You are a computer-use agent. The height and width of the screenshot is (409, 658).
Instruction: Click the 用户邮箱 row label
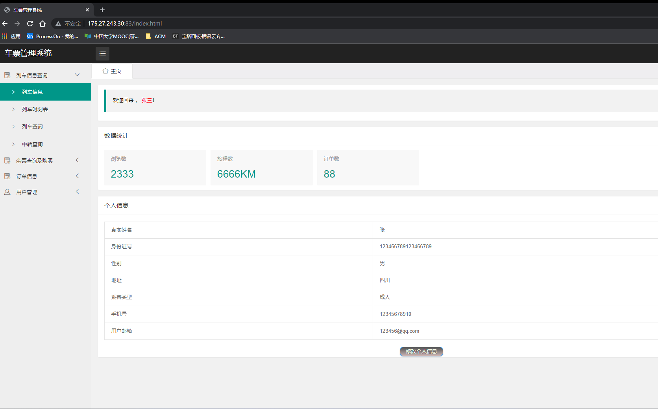click(x=122, y=331)
